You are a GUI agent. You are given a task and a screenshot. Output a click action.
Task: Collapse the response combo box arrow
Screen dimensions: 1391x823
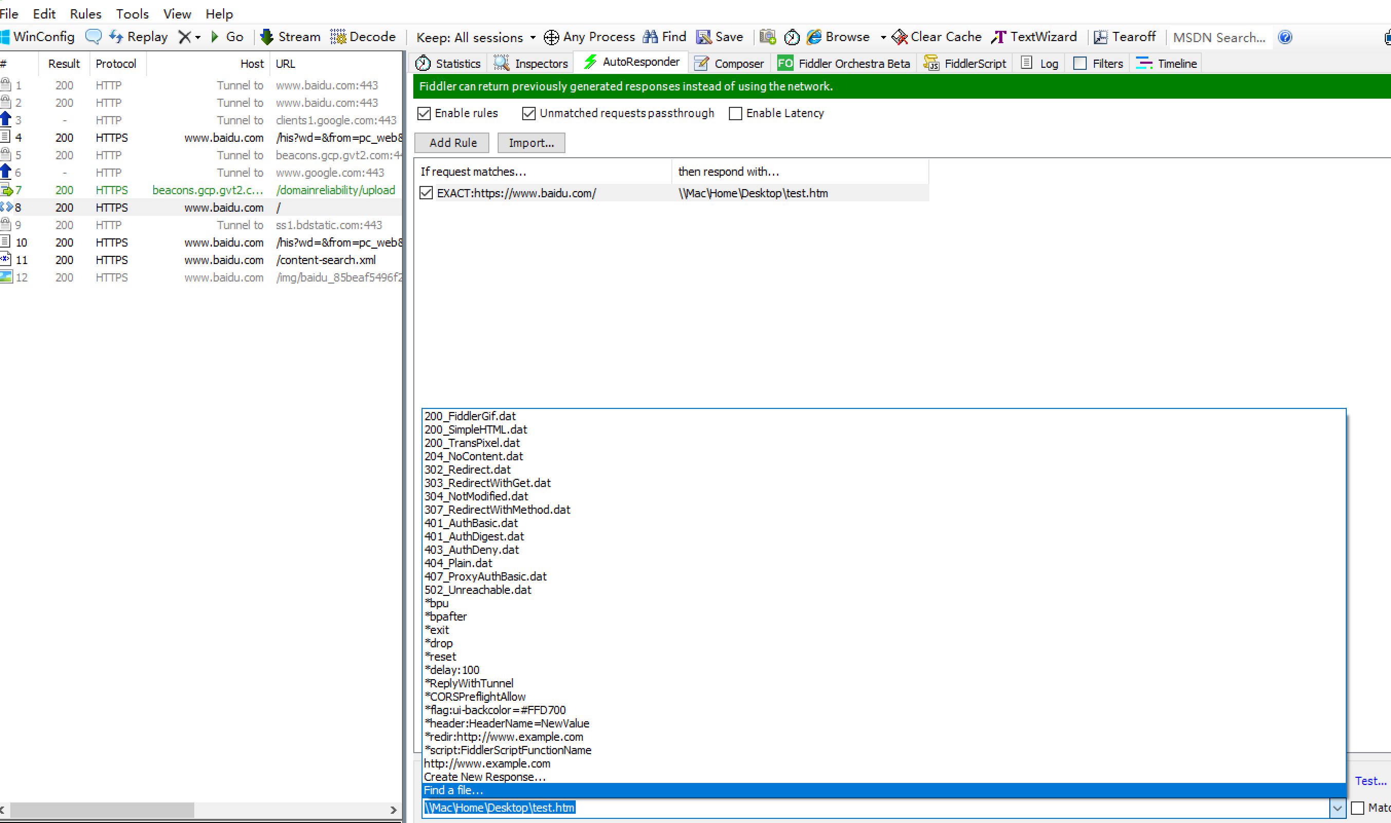1337,808
